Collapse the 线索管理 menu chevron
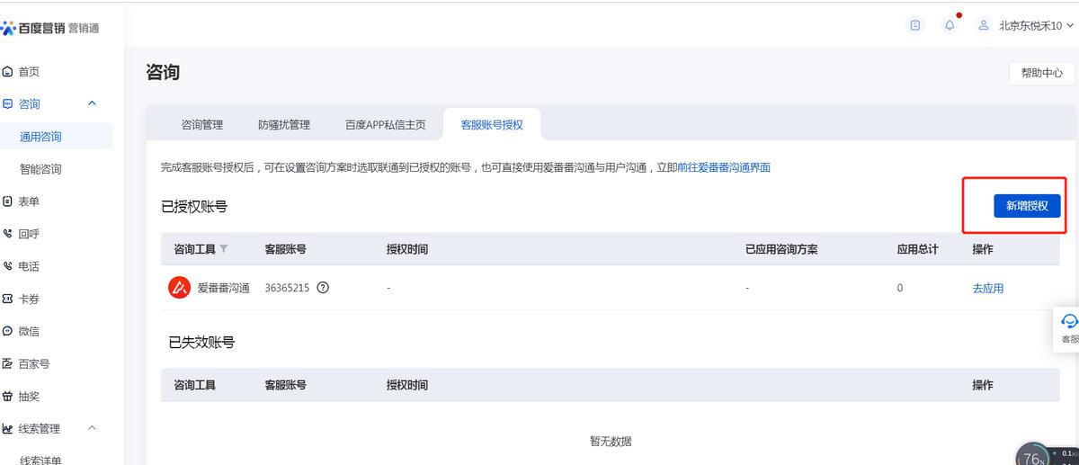The height and width of the screenshot is (465, 1079). pyautogui.click(x=92, y=429)
